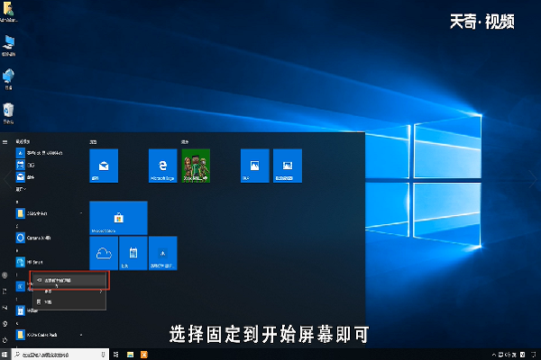Expand the recently added list via Expand link

[x=21, y=189]
